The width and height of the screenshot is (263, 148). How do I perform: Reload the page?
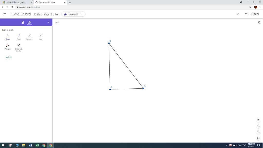click(12, 7)
